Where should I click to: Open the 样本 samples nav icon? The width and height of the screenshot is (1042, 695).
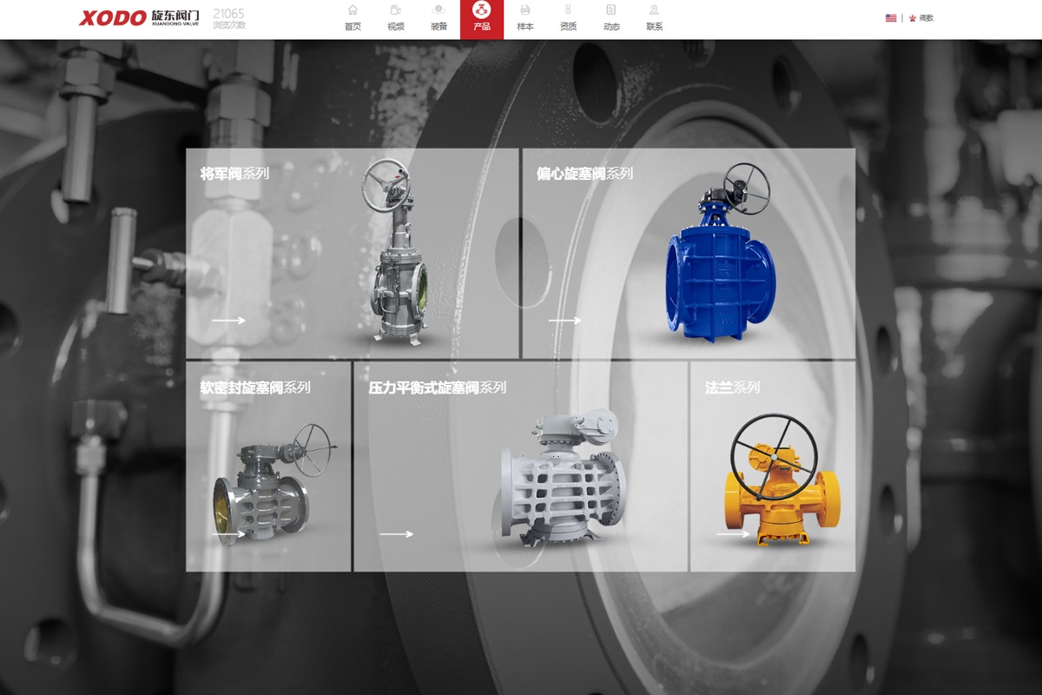click(x=525, y=10)
